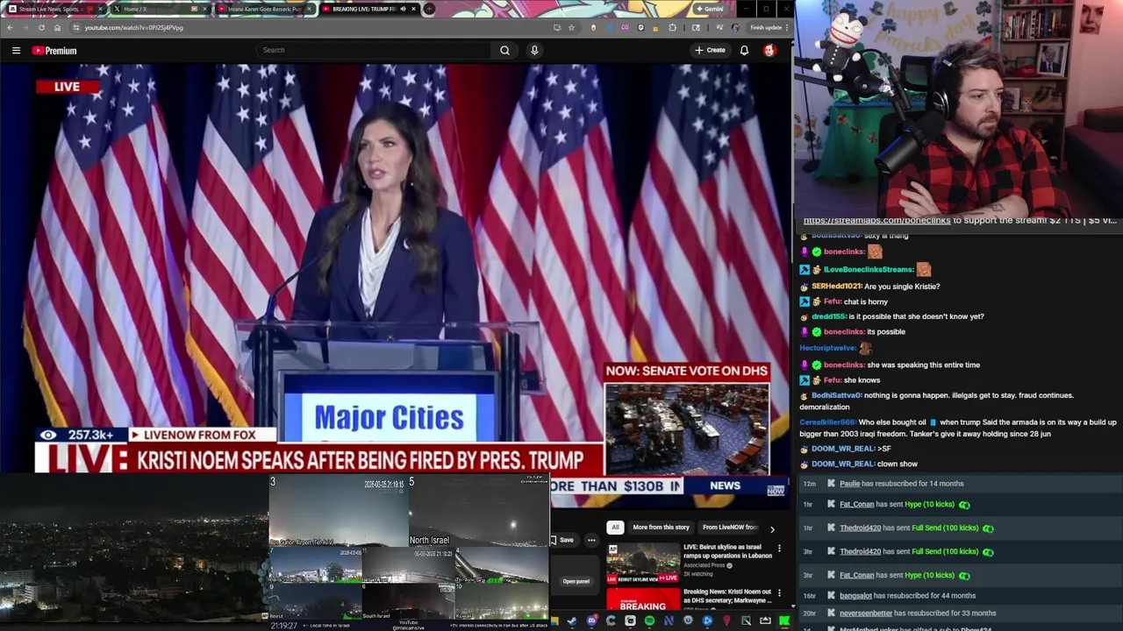The image size is (1123, 631).
Task: Click username Hectoriptwelve in chat
Action: coord(827,348)
